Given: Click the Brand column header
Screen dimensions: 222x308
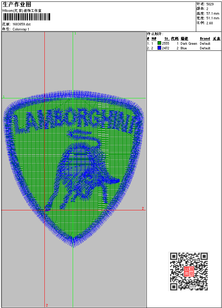Looking at the screenshot, I should (205, 39).
